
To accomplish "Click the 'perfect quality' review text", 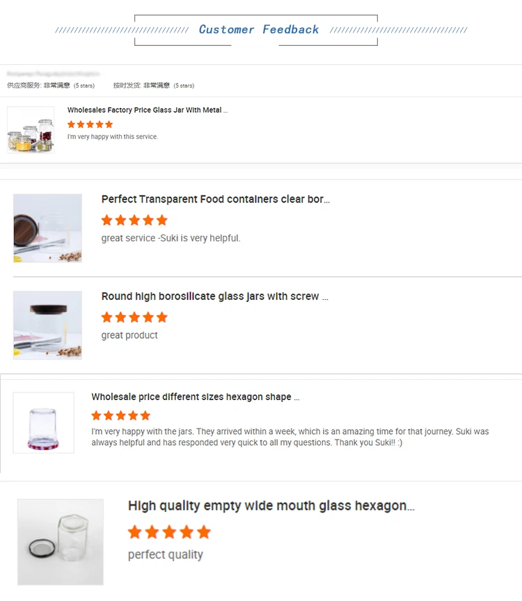I will pos(166,554).
